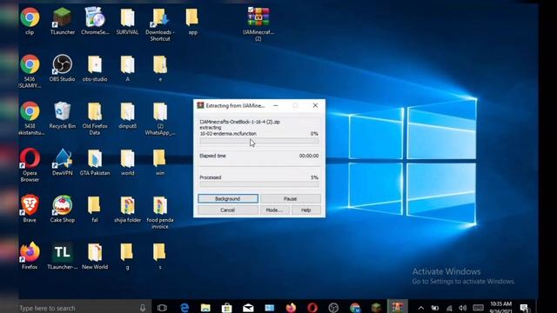Cancel the extraction in progress
The width and height of the screenshot is (557, 313).
[228, 210]
